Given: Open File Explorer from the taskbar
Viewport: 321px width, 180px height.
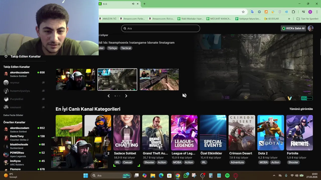Looking at the screenshot, I should [x=153, y=175].
